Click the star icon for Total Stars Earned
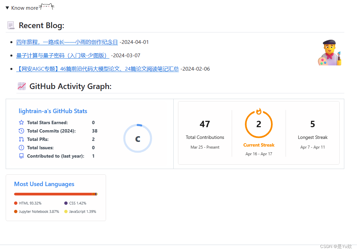 (x=21, y=122)
